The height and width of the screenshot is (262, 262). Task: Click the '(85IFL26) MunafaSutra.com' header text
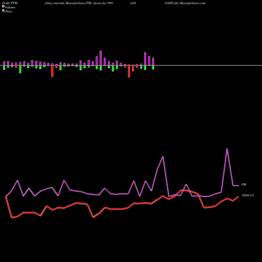185,3
